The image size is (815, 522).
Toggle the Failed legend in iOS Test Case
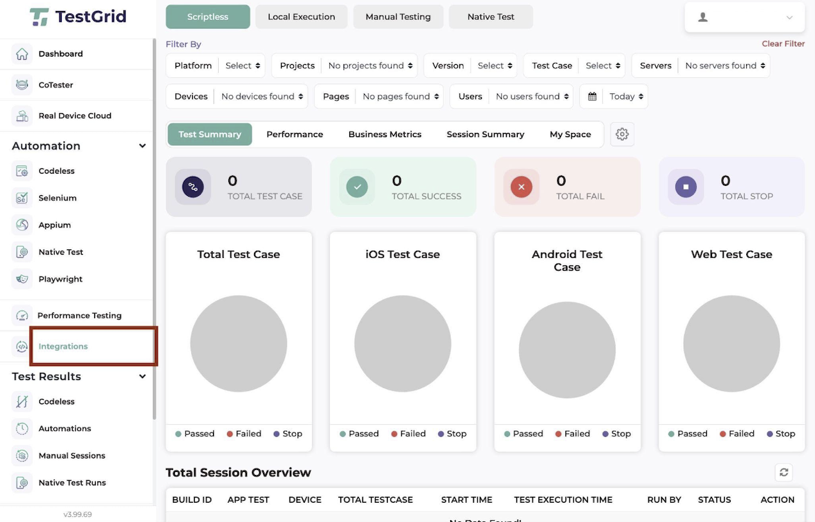(408, 434)
